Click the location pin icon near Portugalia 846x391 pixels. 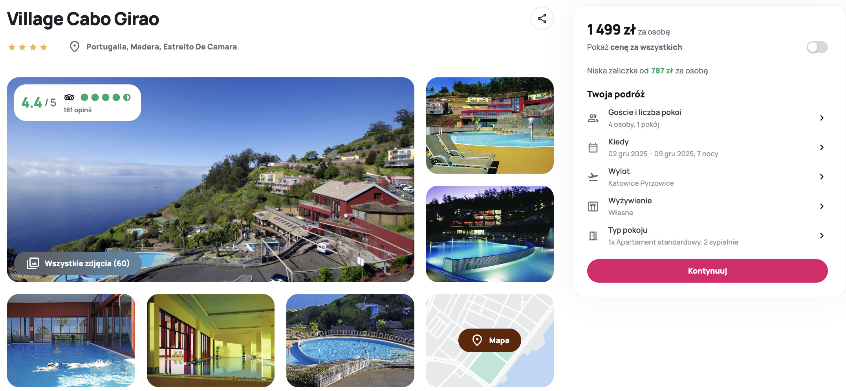[74, 47]
